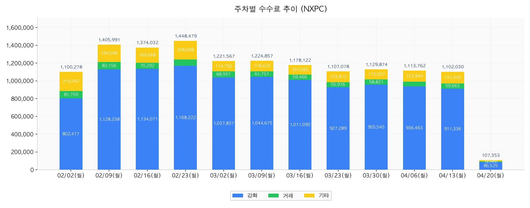Viewport: 530px width, 208px height.
Task: Select the 02/16(월) x-axis label
Action: [147, 175]
